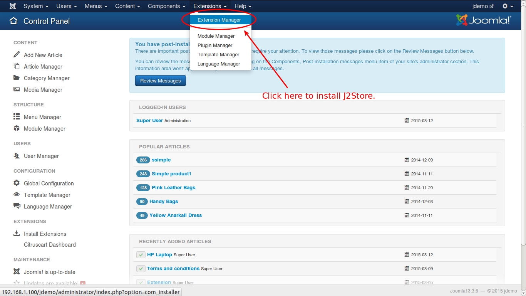The image size is (526, 296).
Task: Click the Joomla logo icon in top bar
Action: pos(13,6)
